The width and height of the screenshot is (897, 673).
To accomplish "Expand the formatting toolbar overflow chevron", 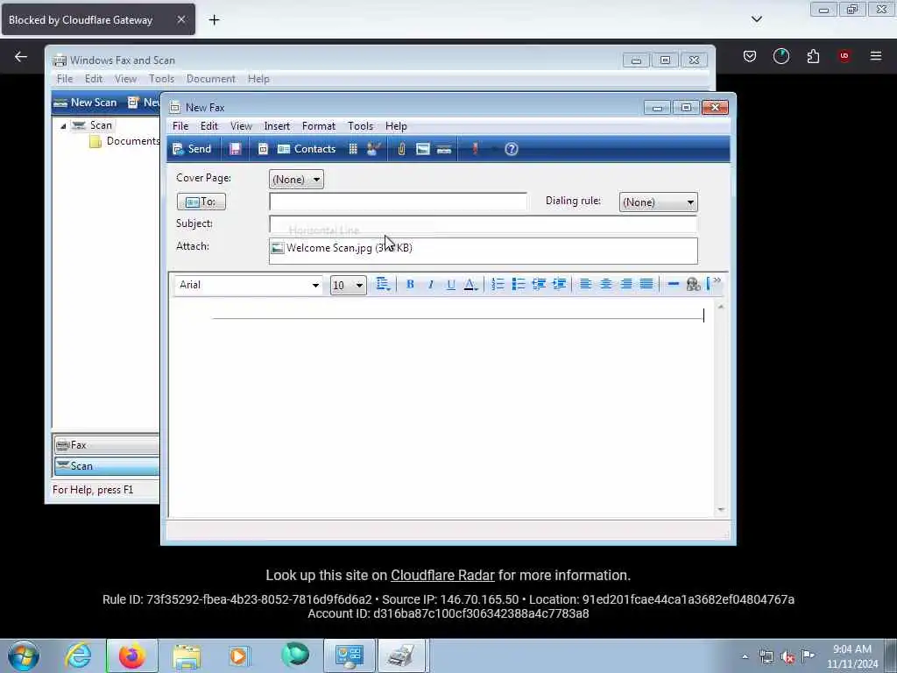I will coord(717,280).
